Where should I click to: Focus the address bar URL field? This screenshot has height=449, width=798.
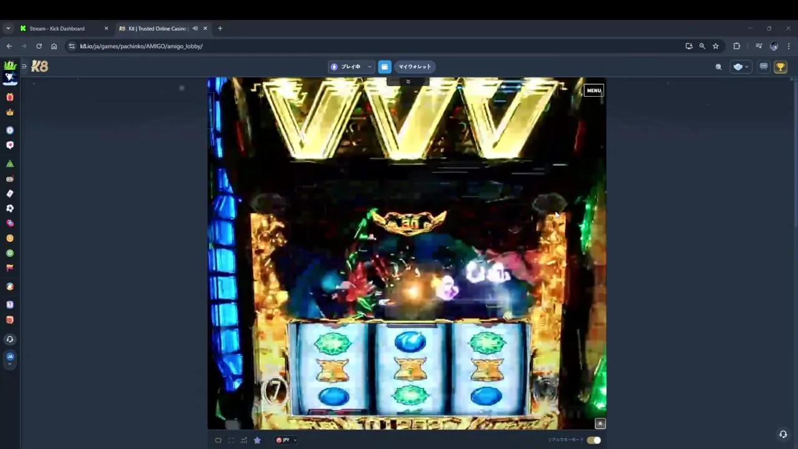(374, 46)
